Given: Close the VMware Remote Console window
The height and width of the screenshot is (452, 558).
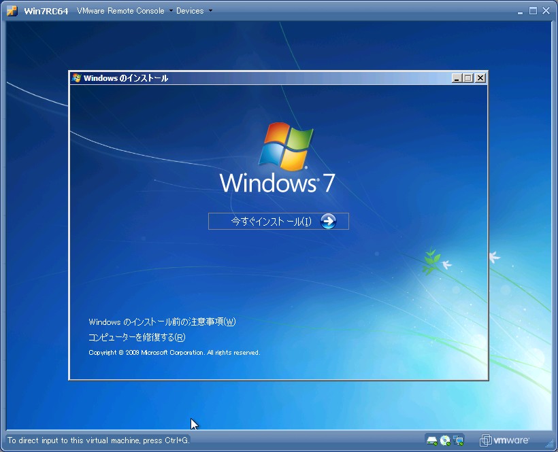Looking at the screenshot, I should (546, 11).
